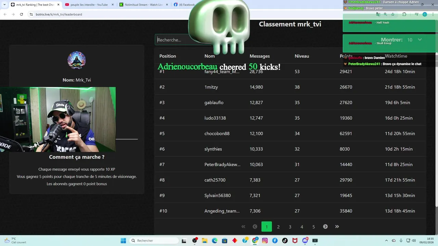Image resolution: width=438 pixels, height=246 pixels.
Task: Open the weather widget showing 7°C
Action: pos(15,241)
